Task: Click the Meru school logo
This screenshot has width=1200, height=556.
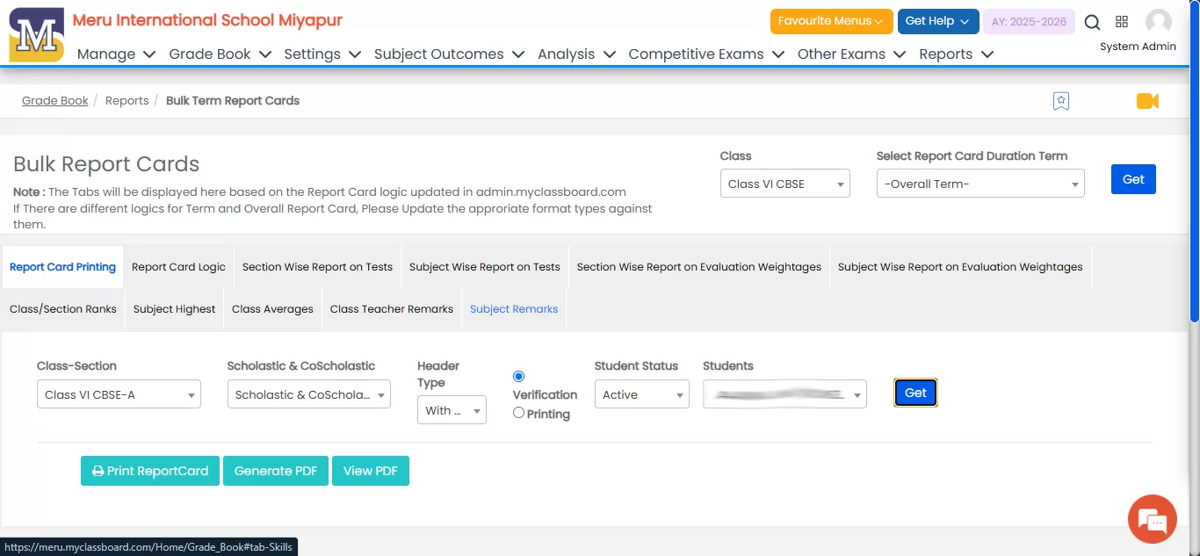Action: 36,35
